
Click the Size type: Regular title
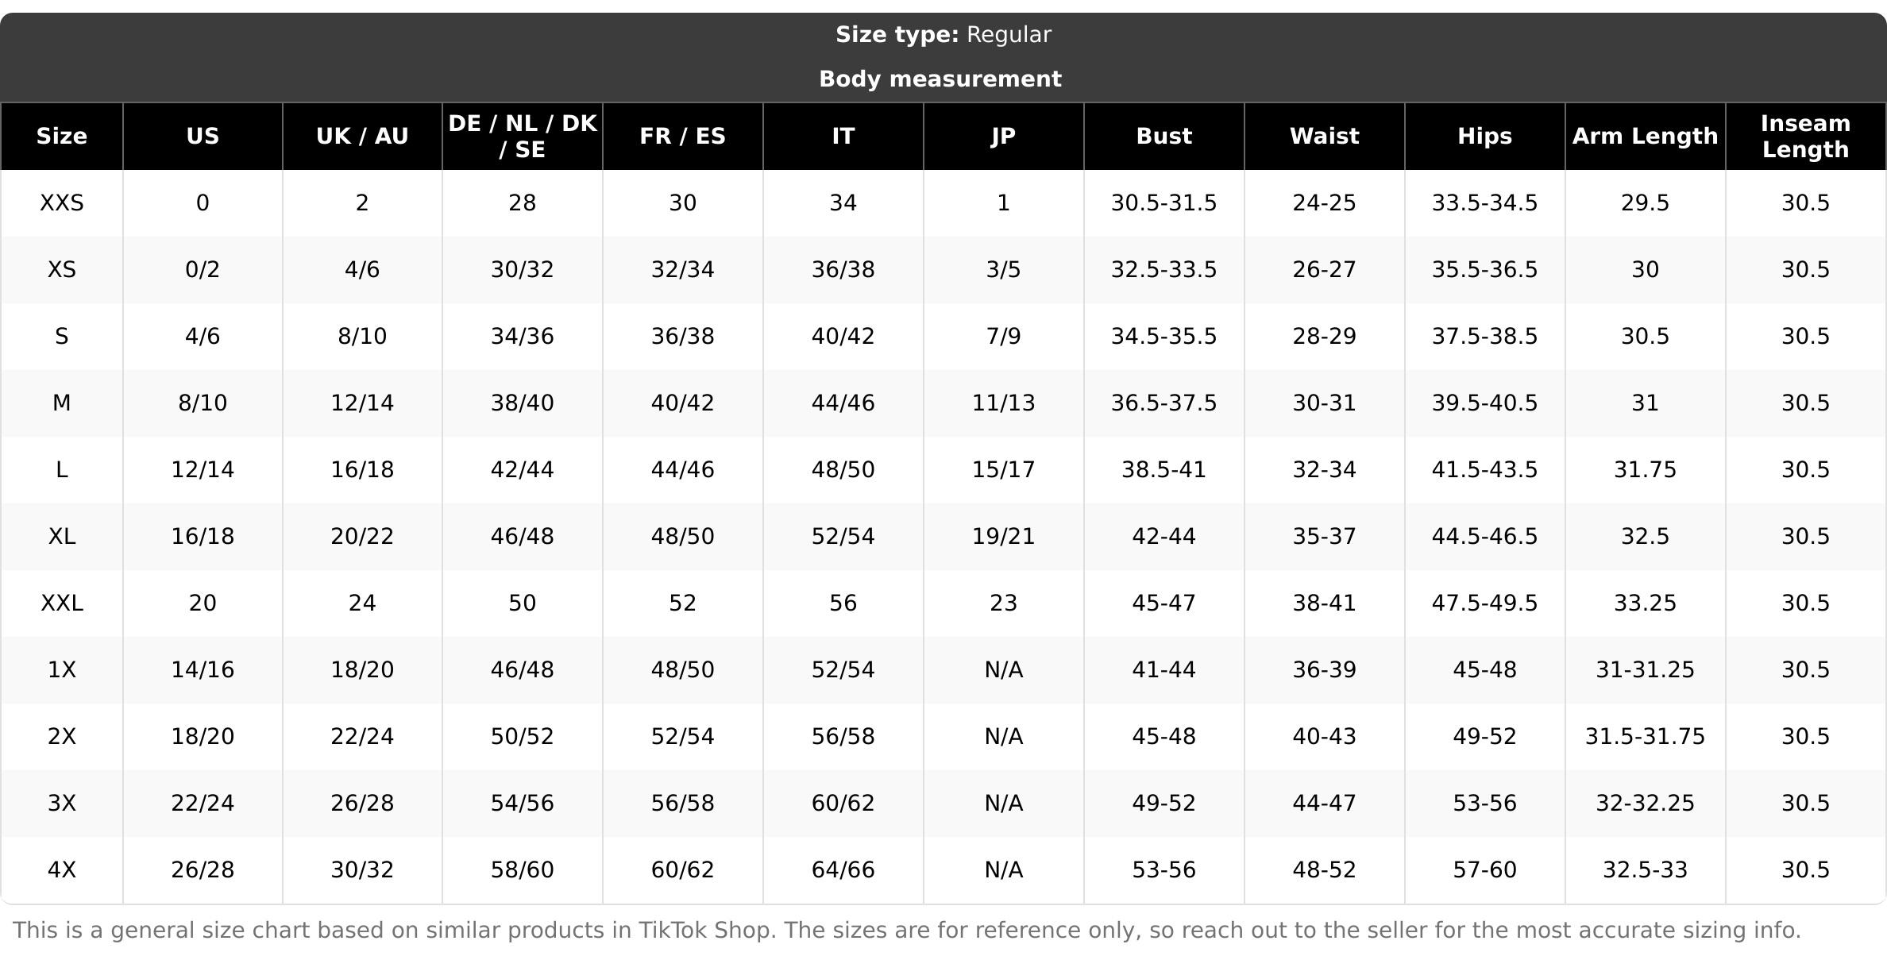pyautogui.click(x=943, y=35)
